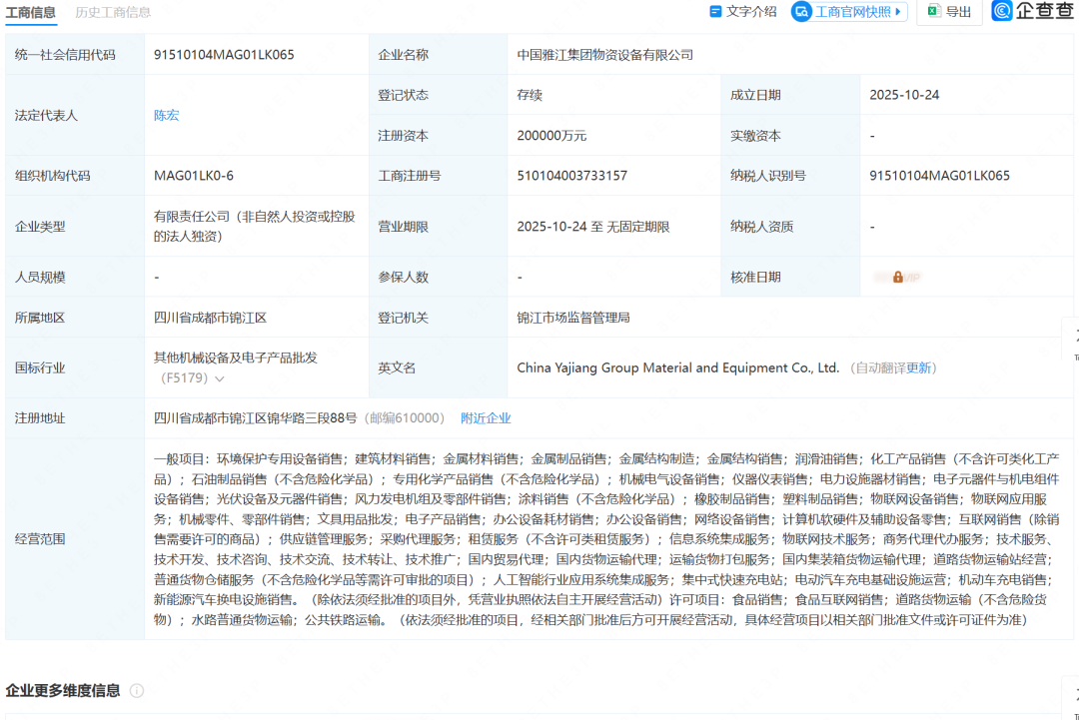Click the credit code 91510104MAG01LK065 value
This screenshot has width=1079, height=720.
tap(224, 55)
